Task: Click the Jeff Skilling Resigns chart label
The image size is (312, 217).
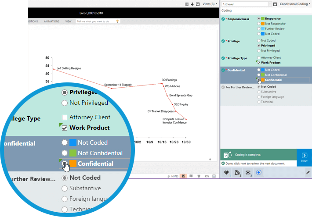Action: point(69,68)
